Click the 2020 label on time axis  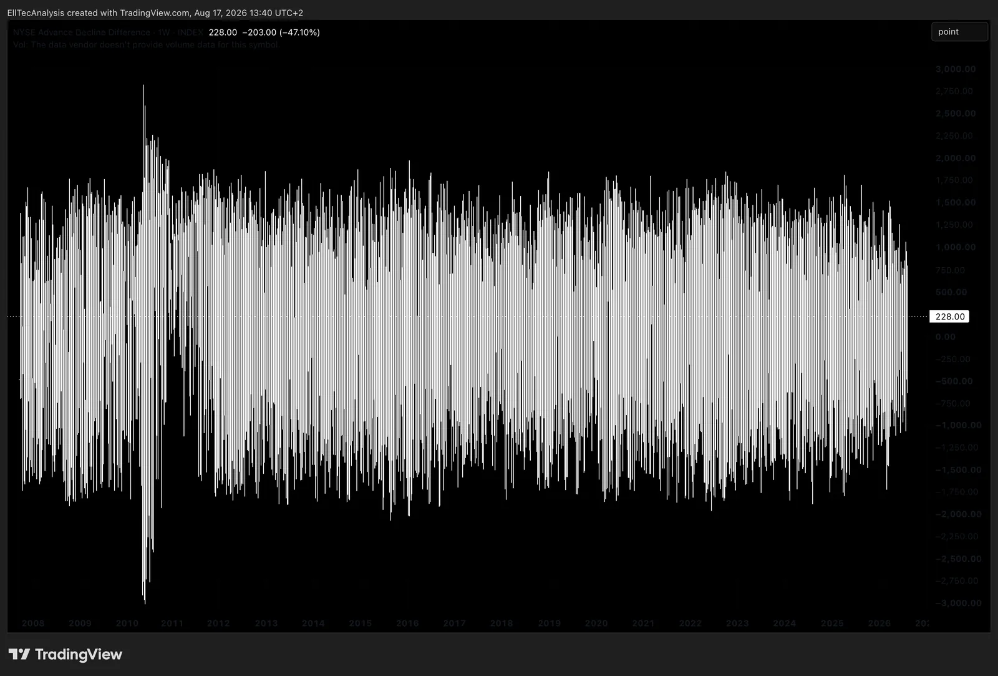coord(596,623)
